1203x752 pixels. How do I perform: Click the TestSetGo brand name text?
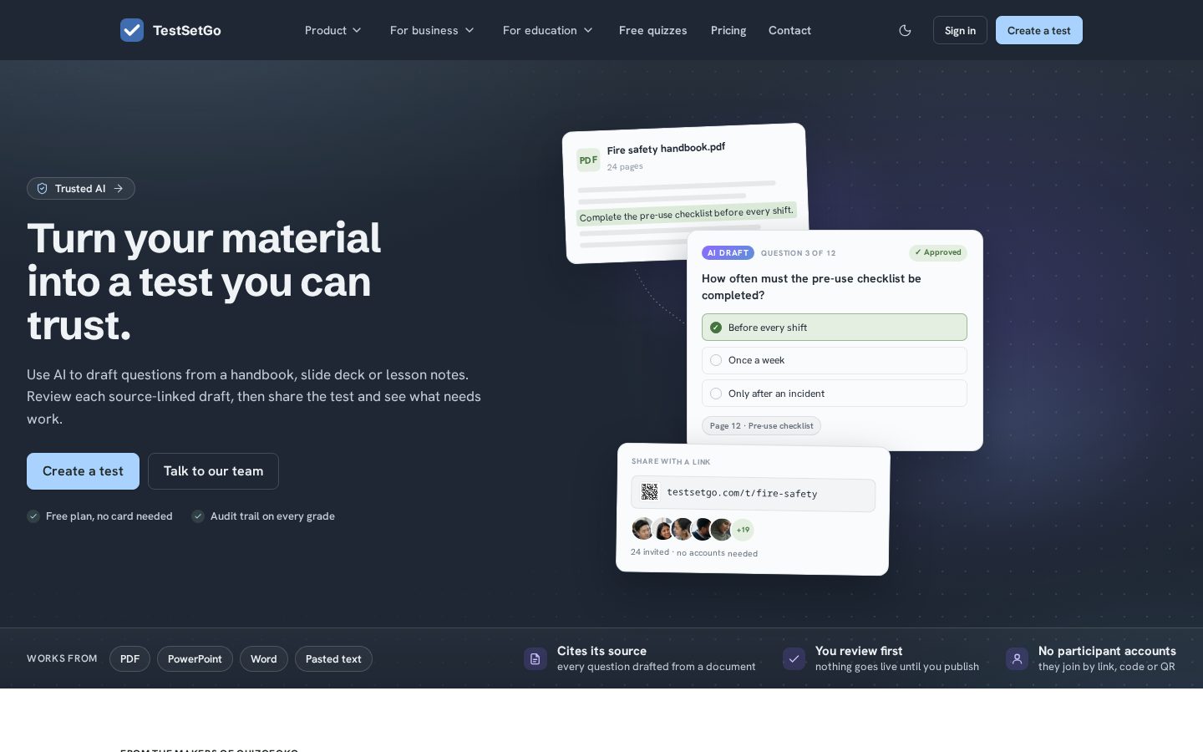[x=187, y=31]
